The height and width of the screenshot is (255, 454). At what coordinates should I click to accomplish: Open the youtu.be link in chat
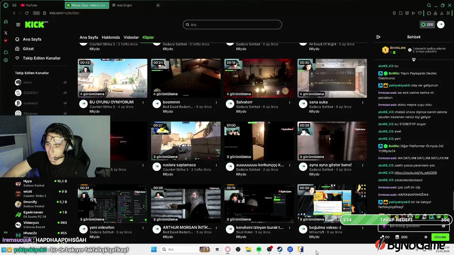click(415, 173)
